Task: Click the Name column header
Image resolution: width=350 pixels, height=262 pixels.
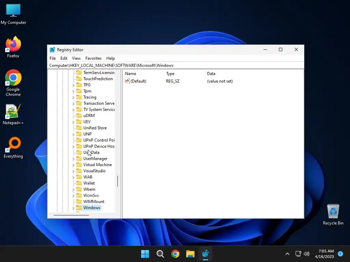Action: 144,74
